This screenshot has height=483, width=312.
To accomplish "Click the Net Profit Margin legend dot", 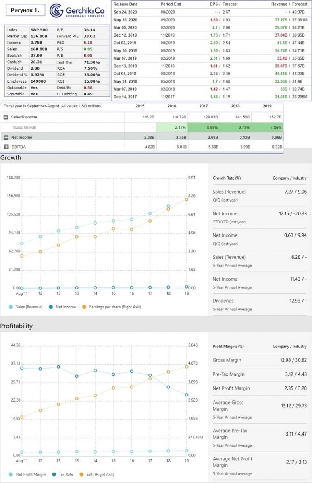I will coord(10,474).
